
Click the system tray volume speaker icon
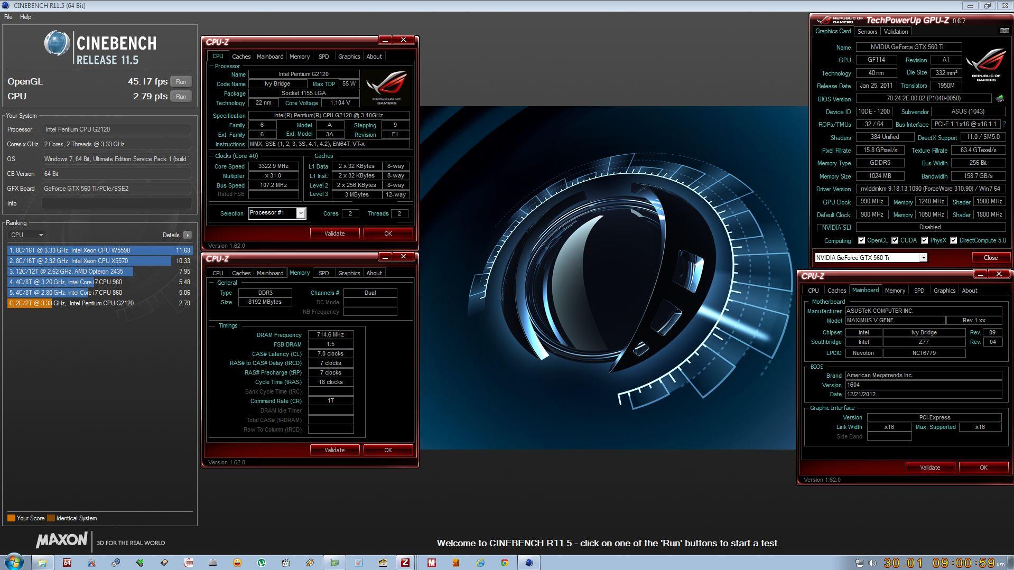coord(872,563)
